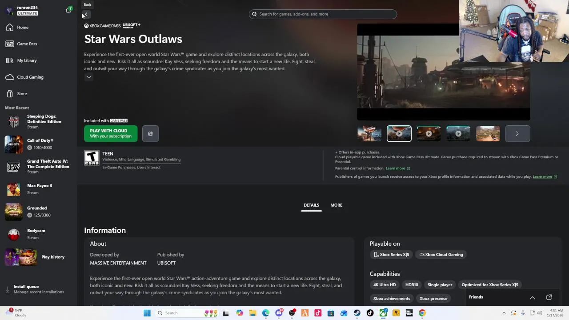Open Google Chrome from taskbar
Screen dimensions: 569x320
click(422, 313)
